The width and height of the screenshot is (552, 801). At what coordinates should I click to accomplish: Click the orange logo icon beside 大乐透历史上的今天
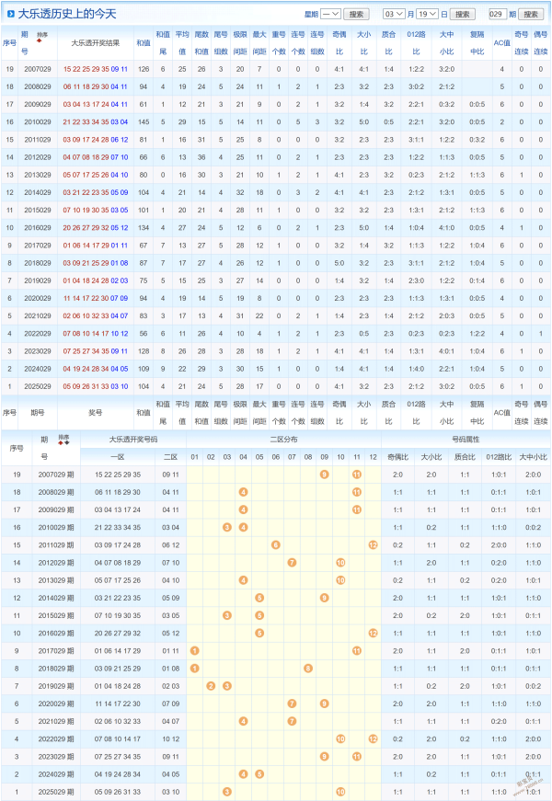click(9, 14)
